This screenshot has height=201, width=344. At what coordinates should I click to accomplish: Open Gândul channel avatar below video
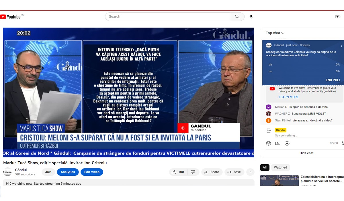click(7, 172)
